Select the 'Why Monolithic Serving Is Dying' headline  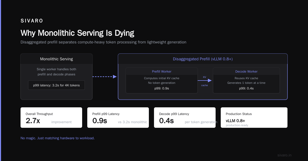(77, 33)
